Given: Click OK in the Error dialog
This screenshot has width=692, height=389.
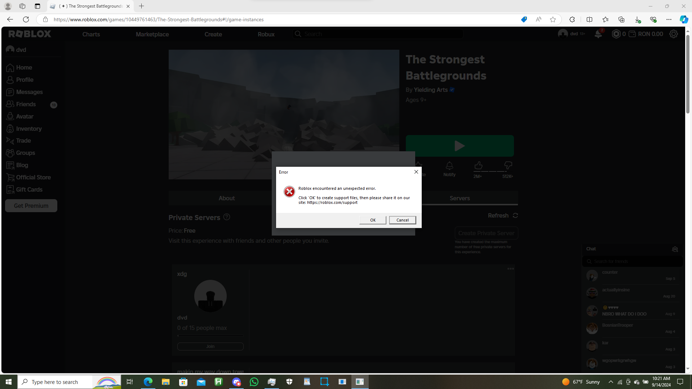Looking at the screenshot, I should [373, 220].
